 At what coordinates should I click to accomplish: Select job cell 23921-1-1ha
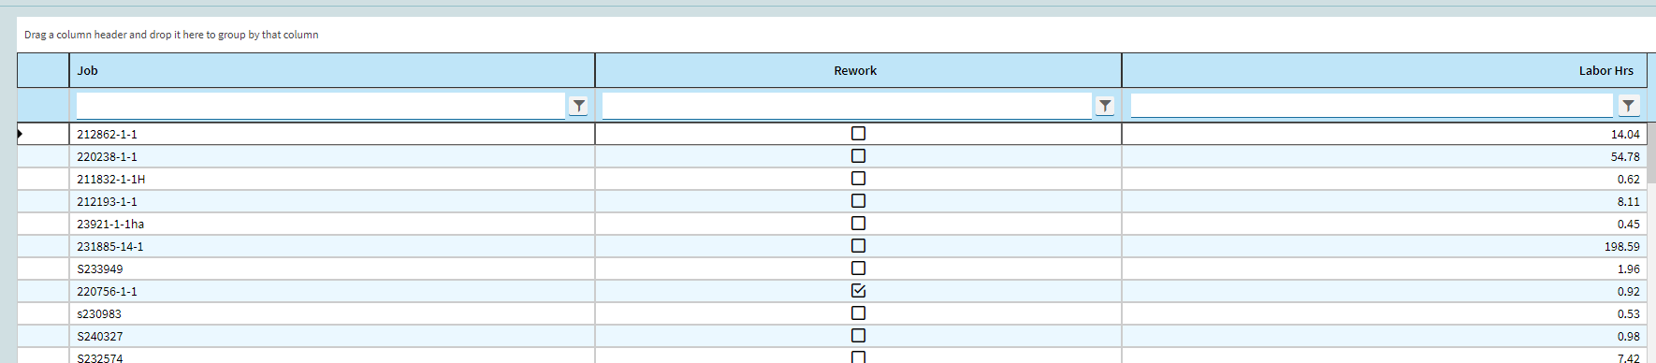332,224
